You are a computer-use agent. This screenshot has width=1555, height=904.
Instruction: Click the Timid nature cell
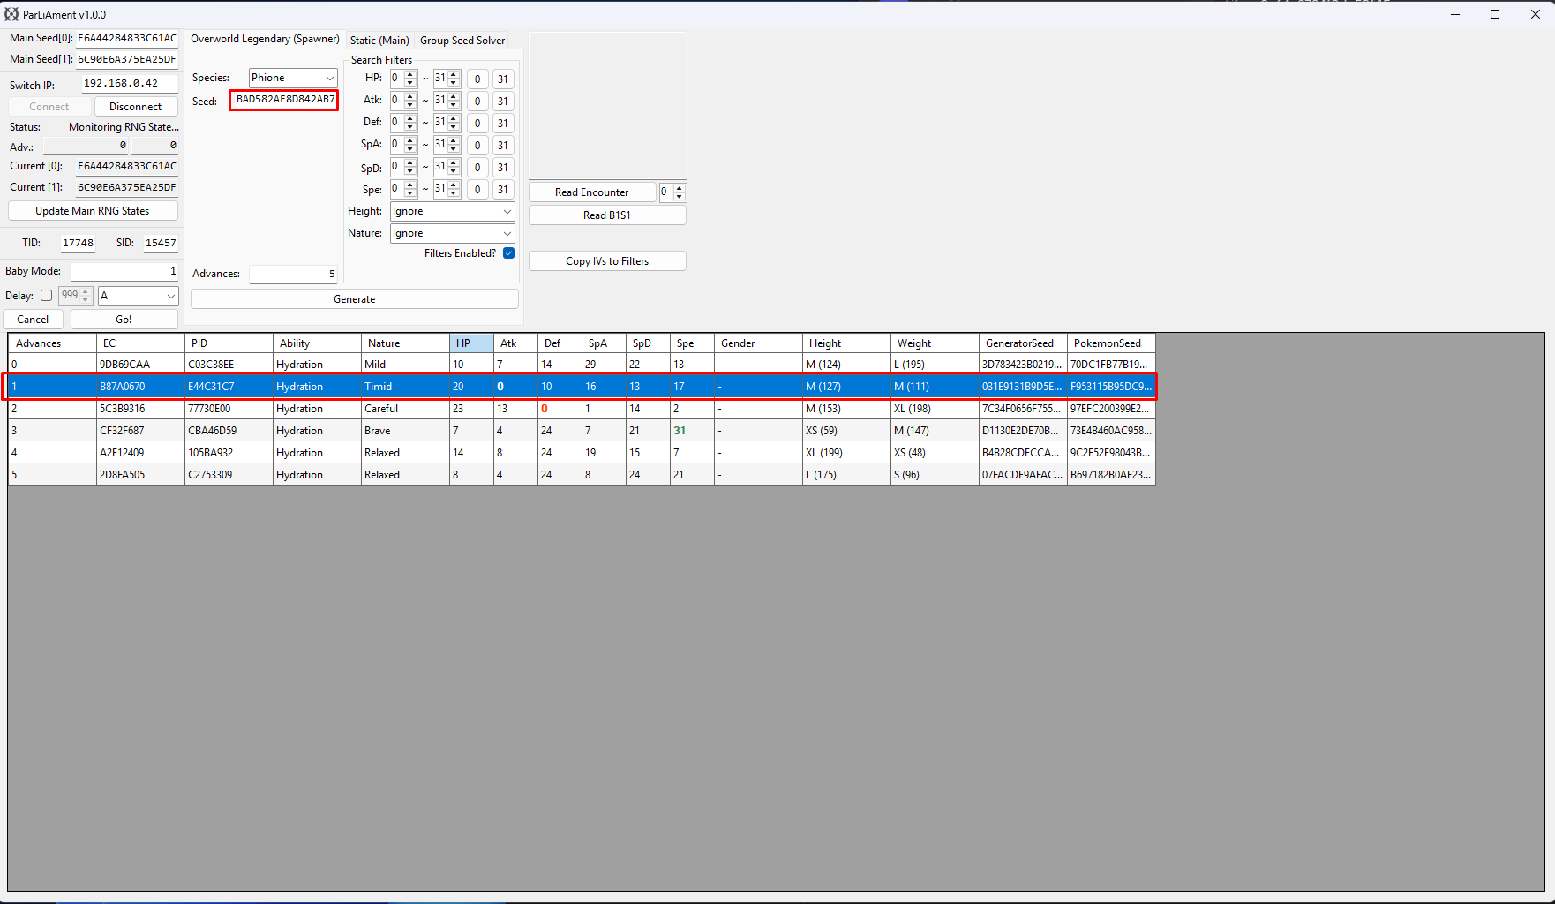point(405,387)
